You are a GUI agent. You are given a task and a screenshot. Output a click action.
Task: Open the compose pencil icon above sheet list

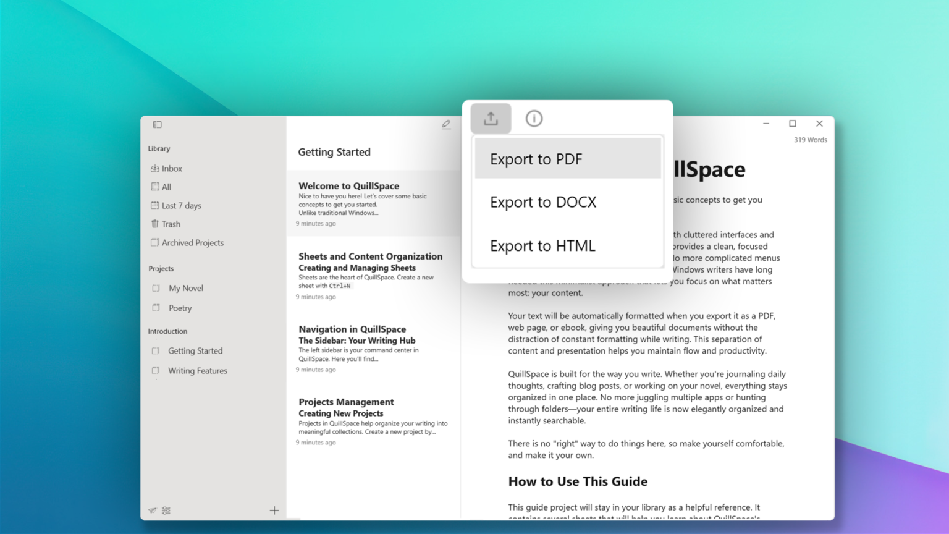pos(446,124)
